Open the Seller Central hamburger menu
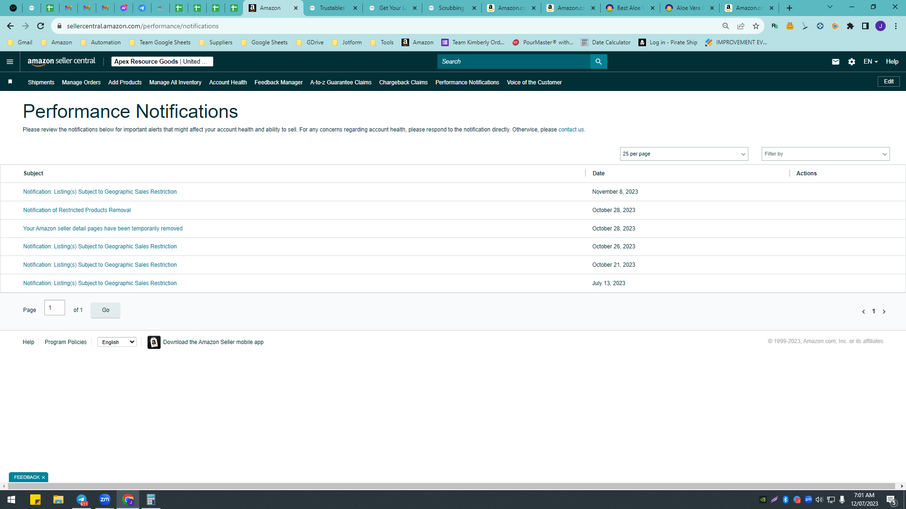This screenshot has width=906, height=509. [10, 62]
